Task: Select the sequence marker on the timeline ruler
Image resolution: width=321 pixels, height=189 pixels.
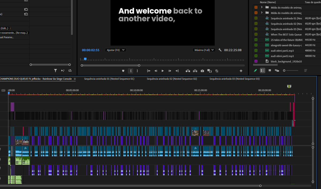Action: coord(289,86)
